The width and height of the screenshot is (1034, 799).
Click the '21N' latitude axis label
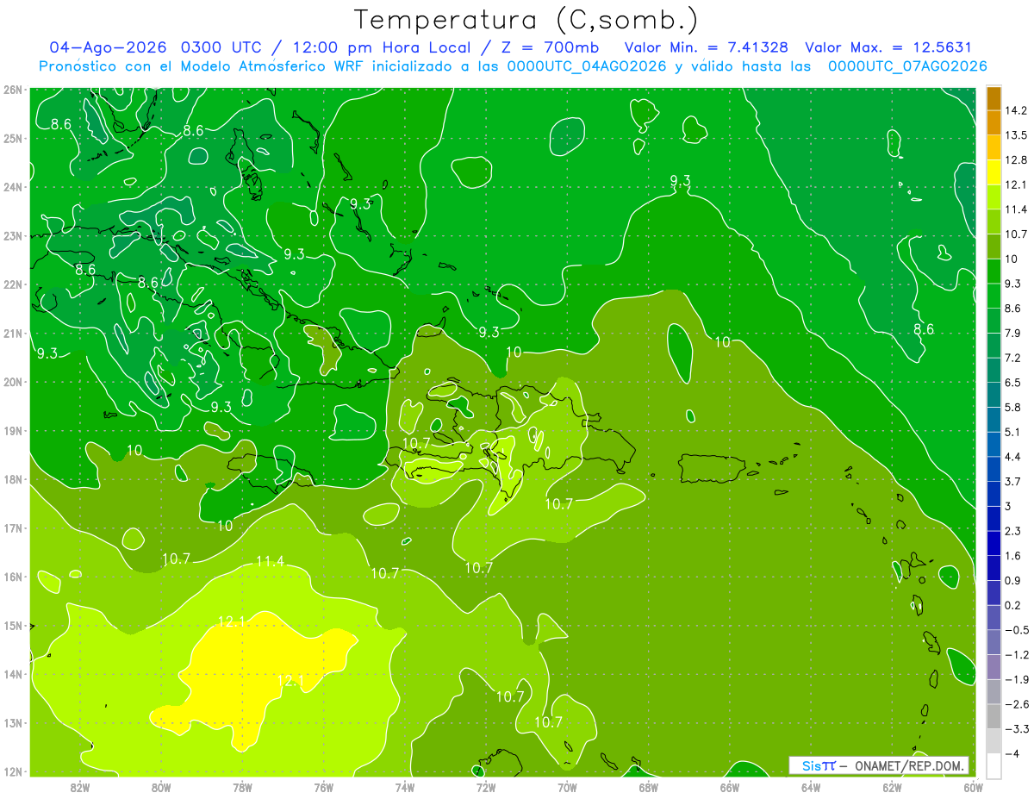(x=12, y=334)
